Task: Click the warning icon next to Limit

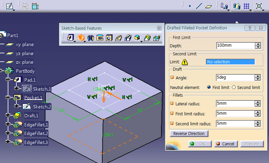Action: click(x=185, y=62)
